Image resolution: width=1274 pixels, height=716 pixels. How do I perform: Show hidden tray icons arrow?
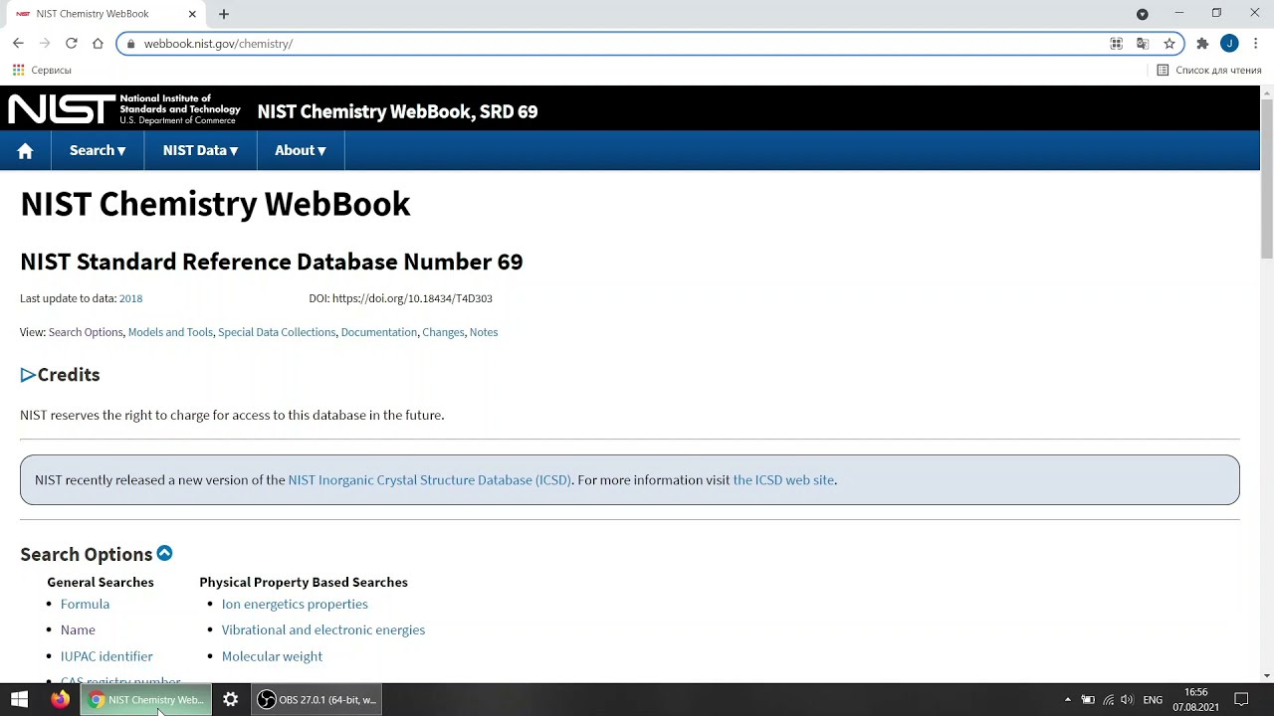1068,700
